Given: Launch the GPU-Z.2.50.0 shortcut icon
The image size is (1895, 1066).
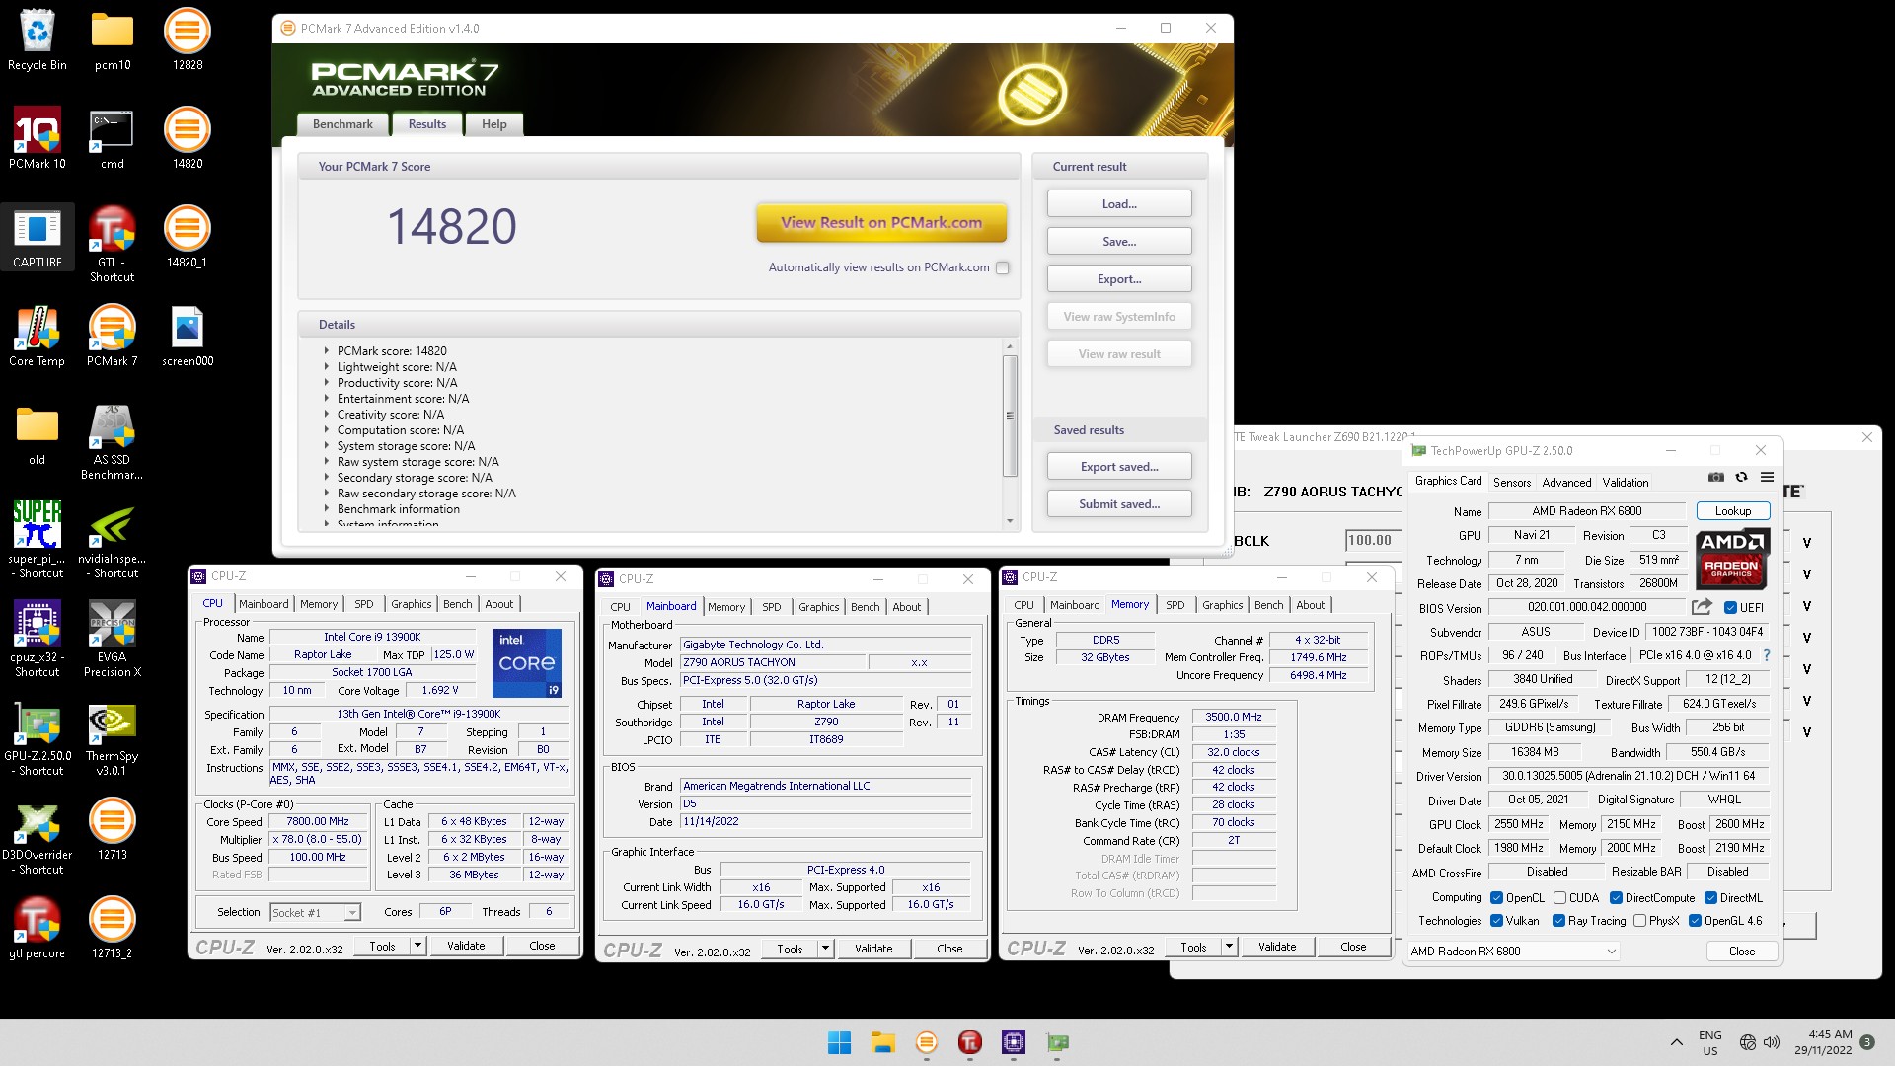Looking at the screenshot, I should point(38,737).
